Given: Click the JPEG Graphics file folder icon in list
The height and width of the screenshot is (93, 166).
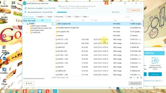Looking at the screenshot, I should click(57, 24).
